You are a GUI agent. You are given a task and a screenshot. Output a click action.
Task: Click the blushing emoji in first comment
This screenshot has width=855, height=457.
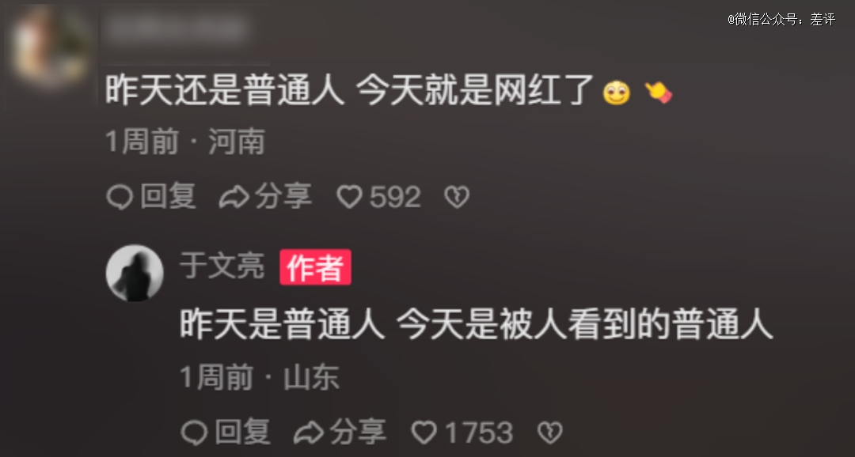[x=617, y=93]
